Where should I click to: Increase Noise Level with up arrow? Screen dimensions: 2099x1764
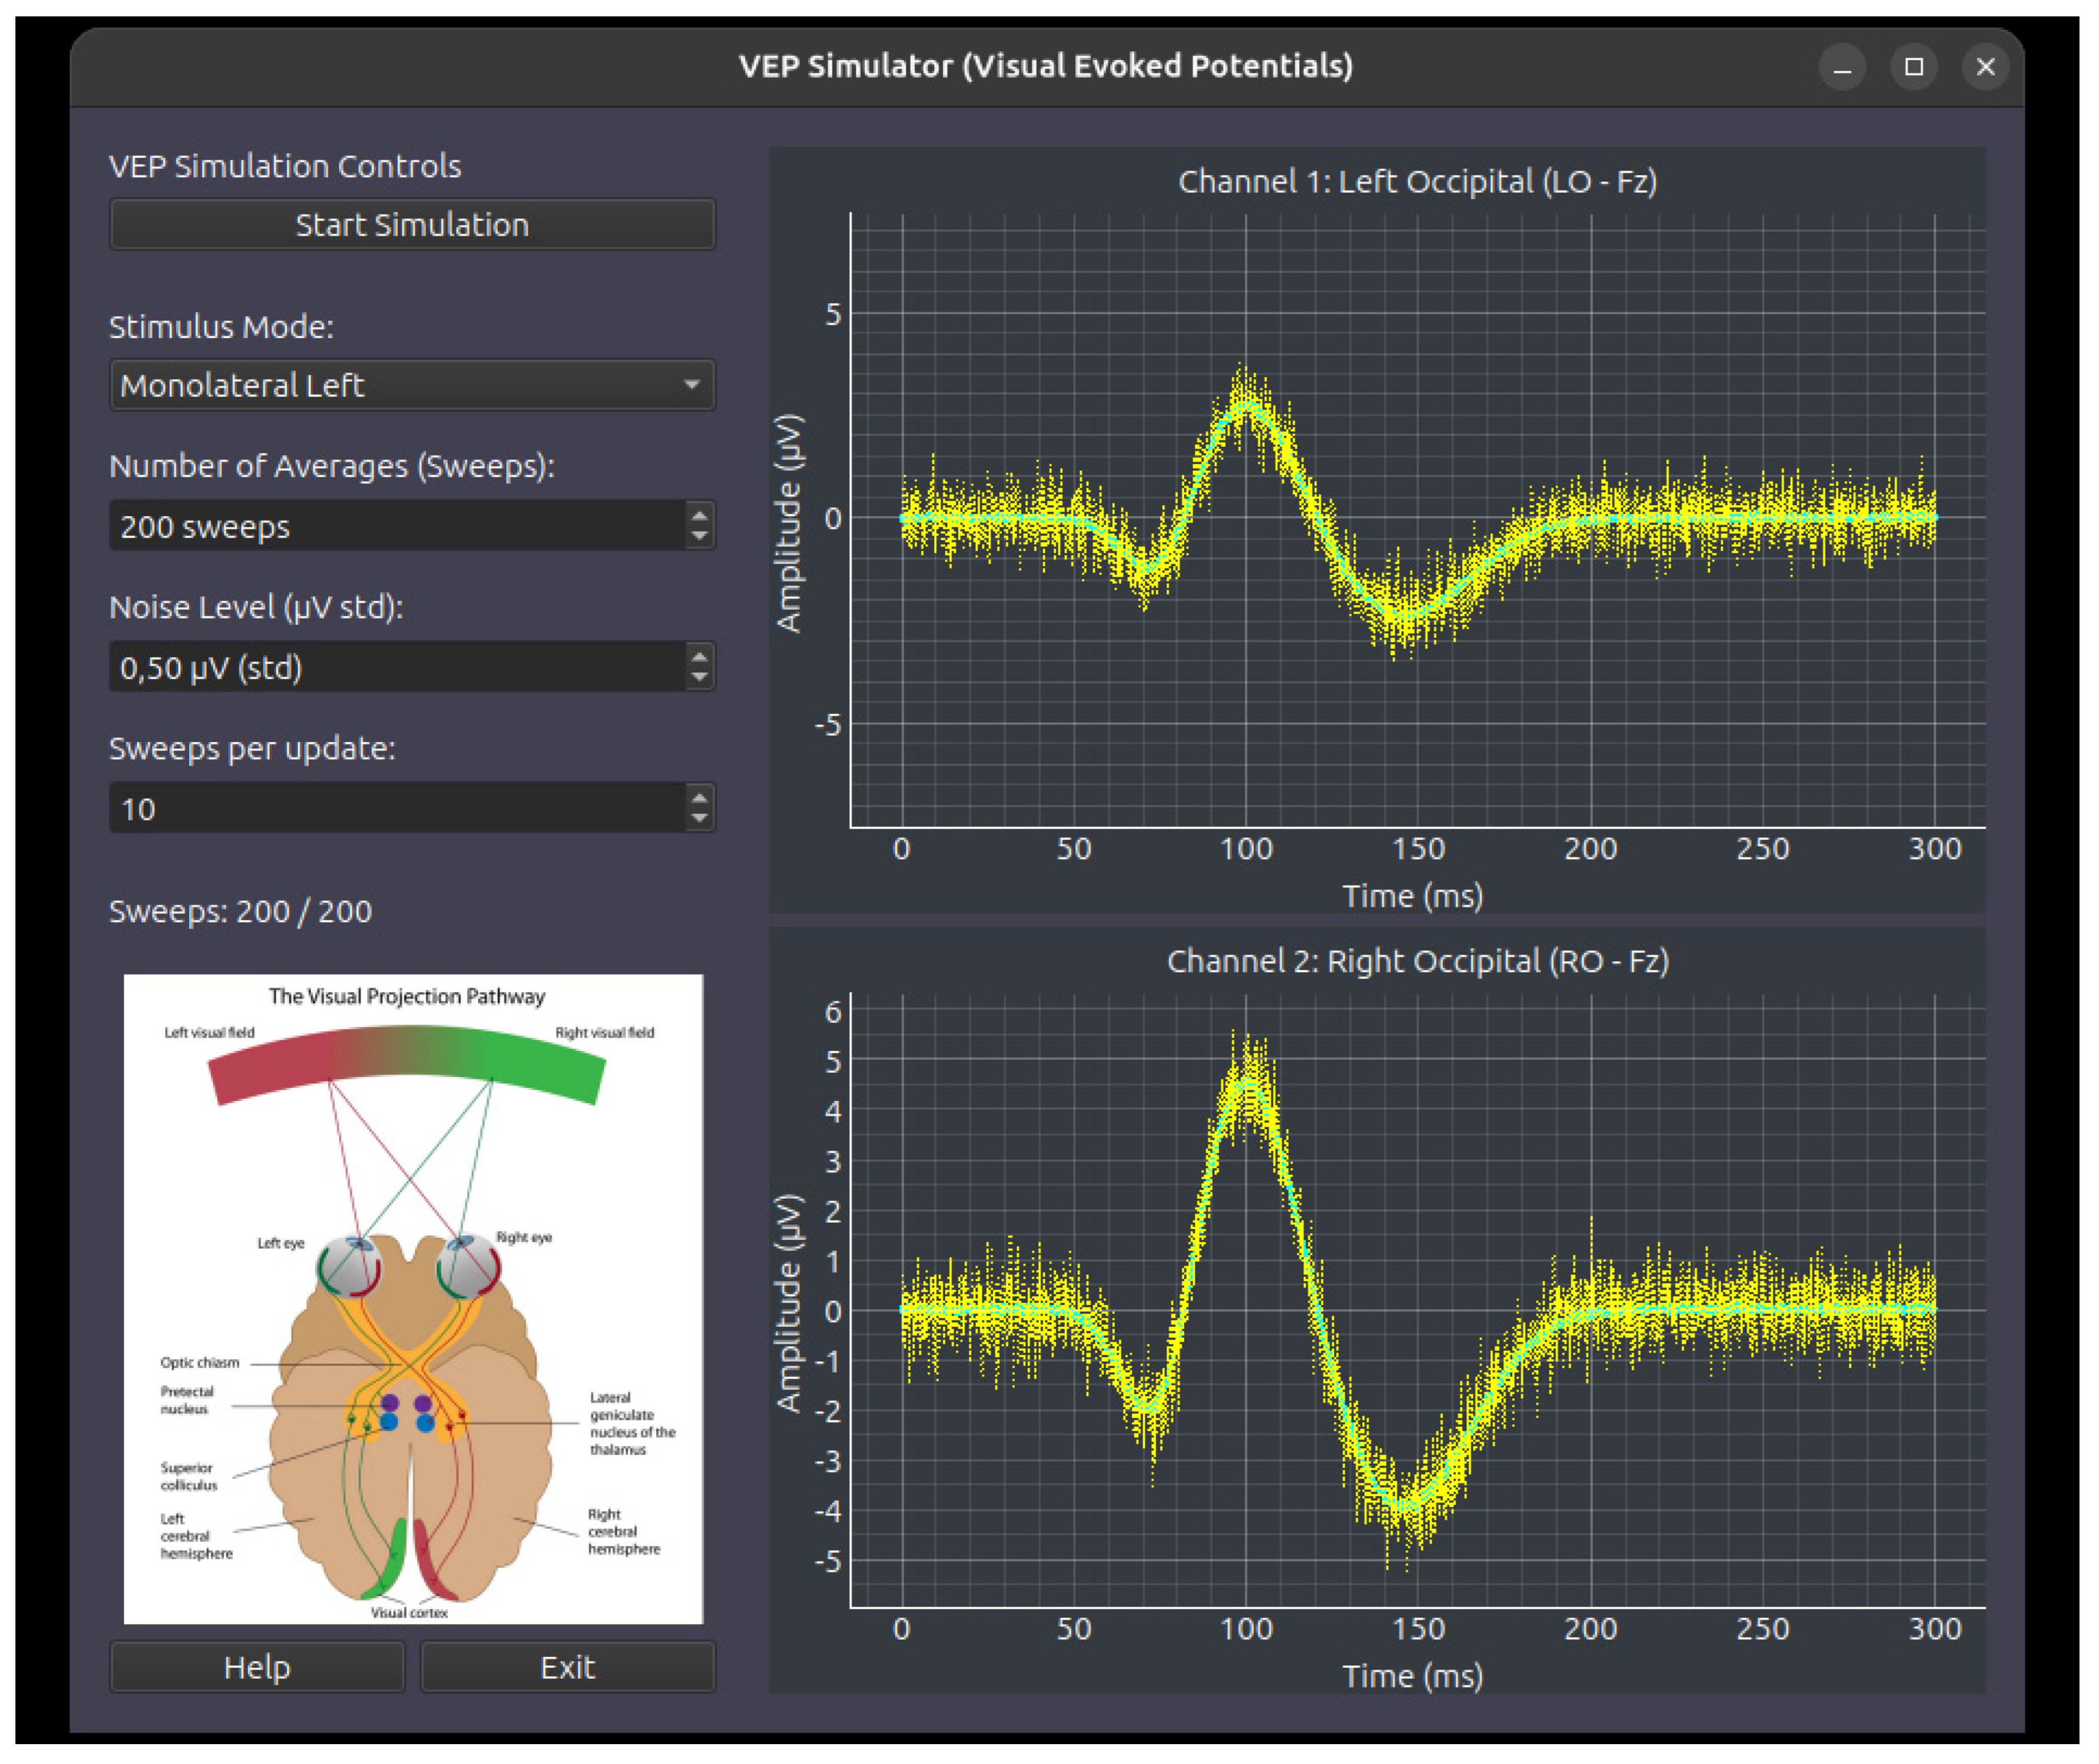point(699,656)
